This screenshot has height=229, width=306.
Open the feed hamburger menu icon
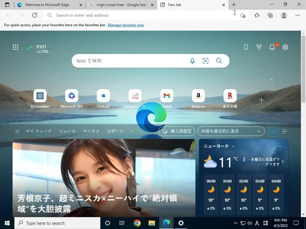click(17, 131)
